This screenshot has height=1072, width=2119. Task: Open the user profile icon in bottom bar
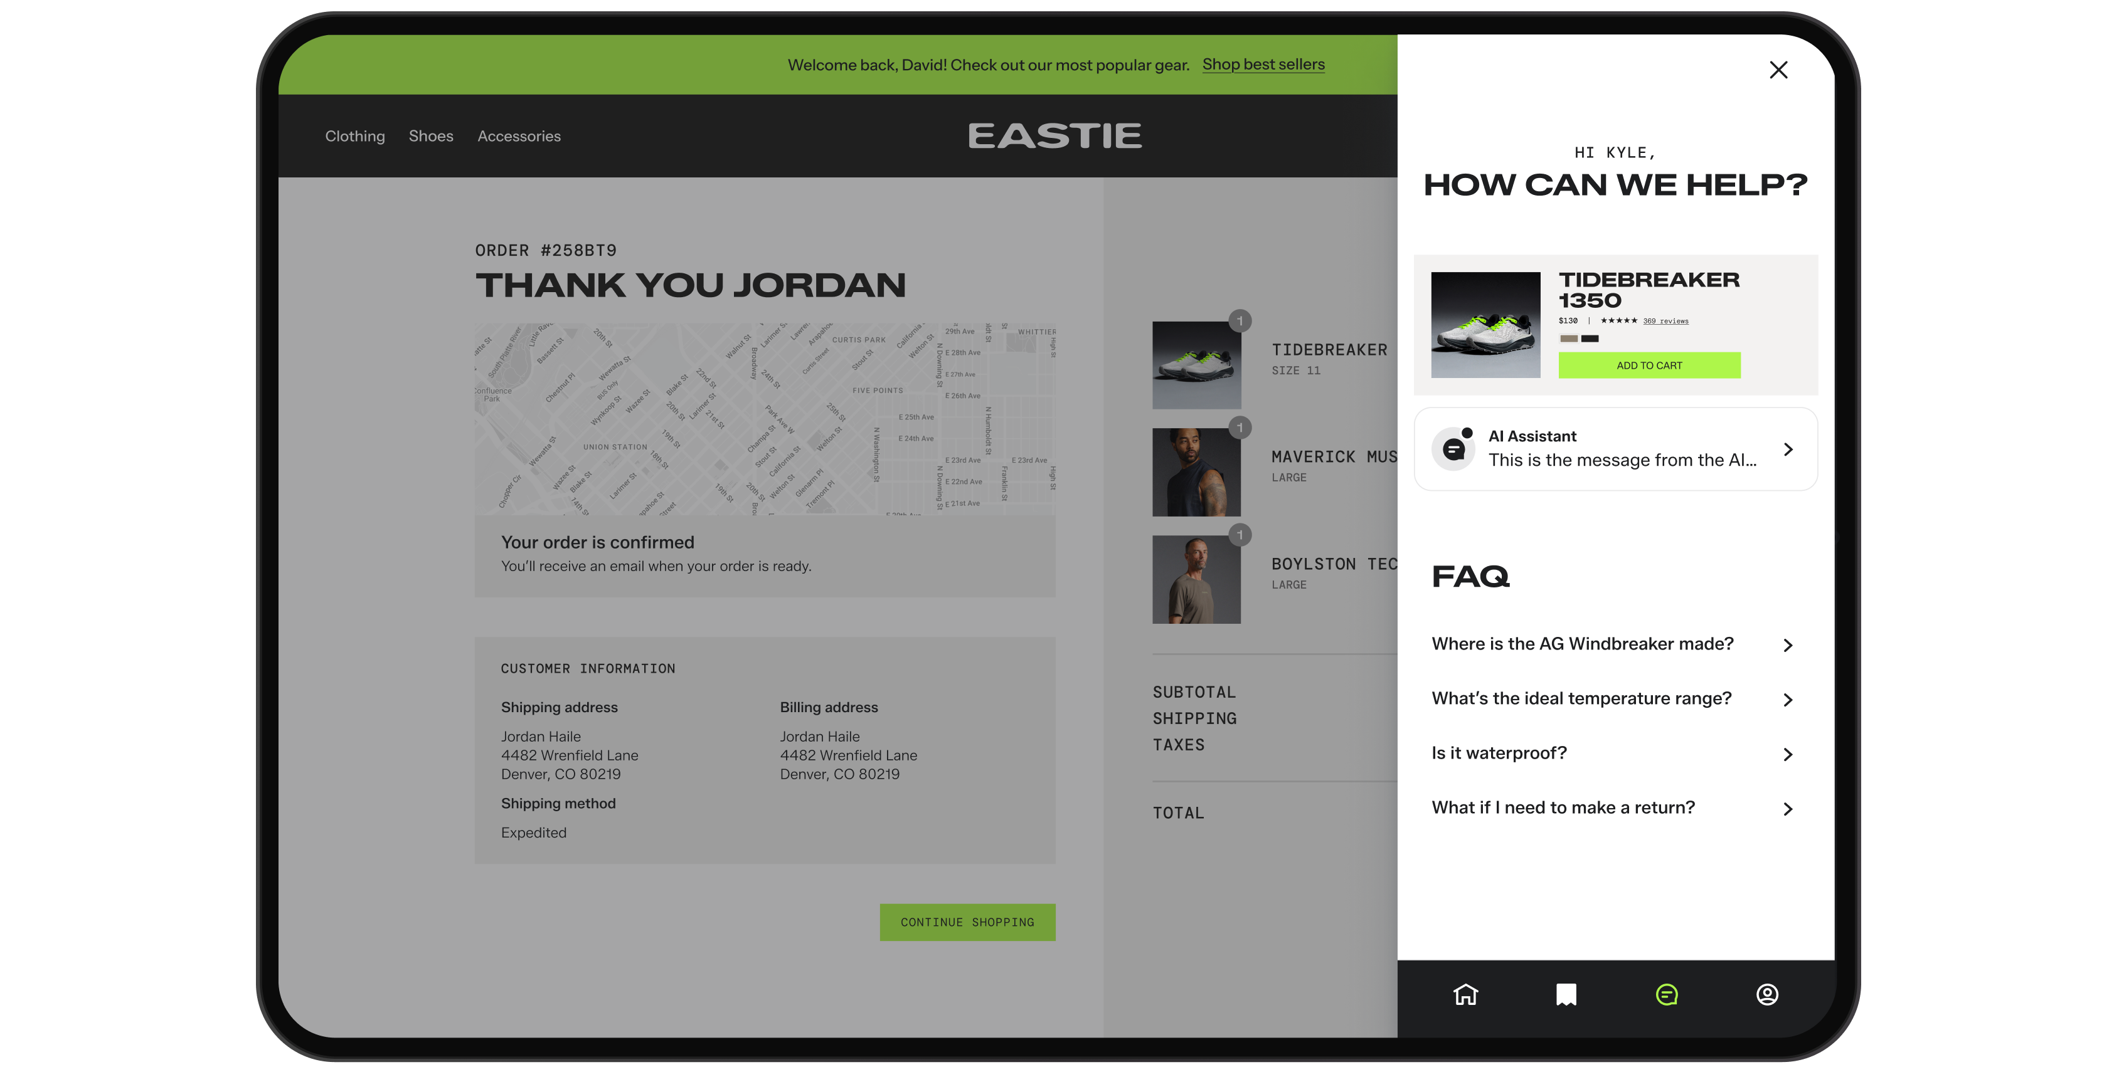[x=1767, y=995]
